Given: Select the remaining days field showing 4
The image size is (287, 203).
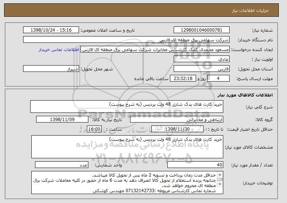Looking at the screenshot, I should tap(218, 79).
